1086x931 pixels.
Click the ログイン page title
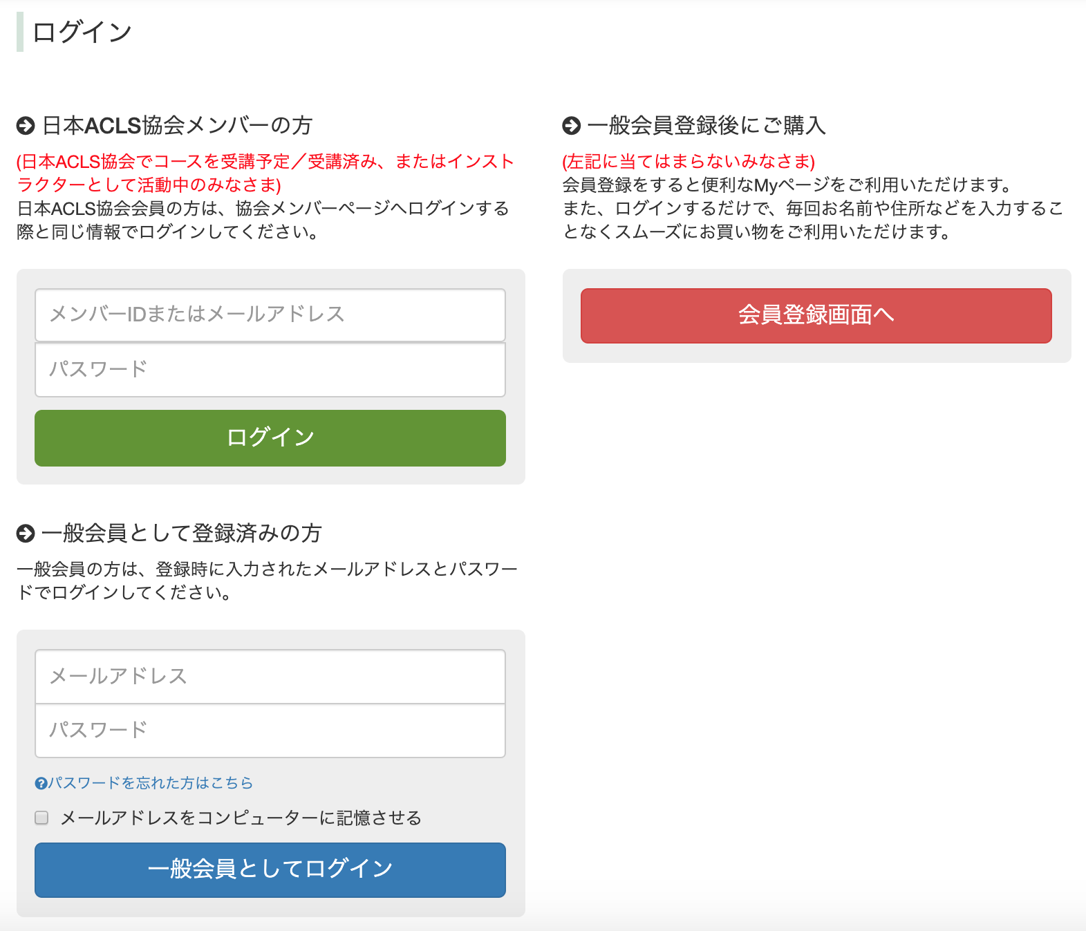tap(82, 32)
